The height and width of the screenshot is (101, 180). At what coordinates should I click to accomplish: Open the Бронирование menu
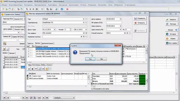[40, 5]
